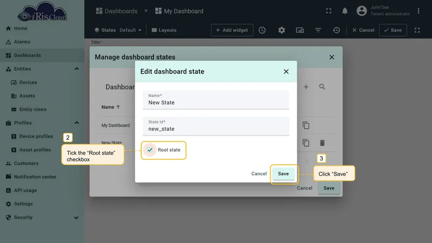Open Dashboards in sidebar
This screenshot has height=243, width=432.
pyautogui.click(x=42, y=56)
